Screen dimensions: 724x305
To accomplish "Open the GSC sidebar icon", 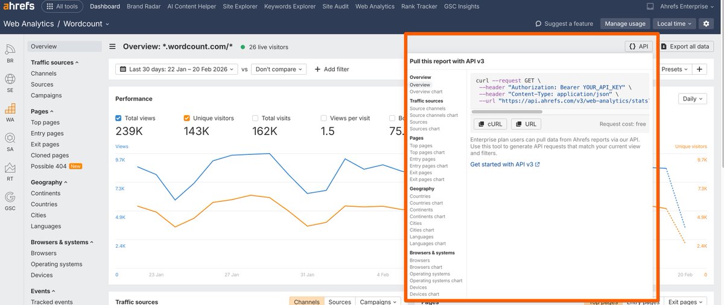I will (x=10, y=201).
